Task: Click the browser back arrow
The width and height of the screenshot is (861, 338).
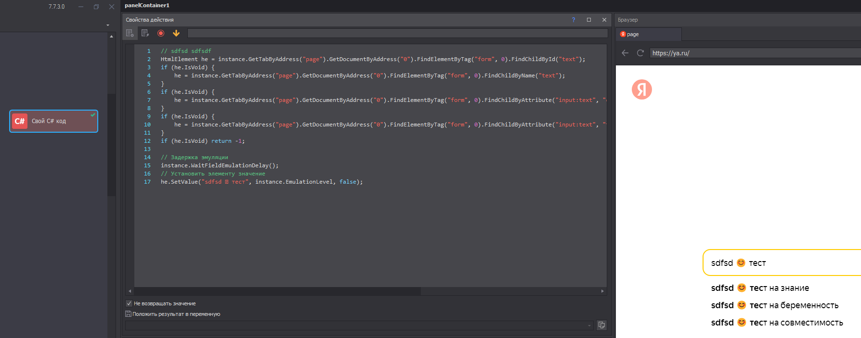Action: pos(625,53)
